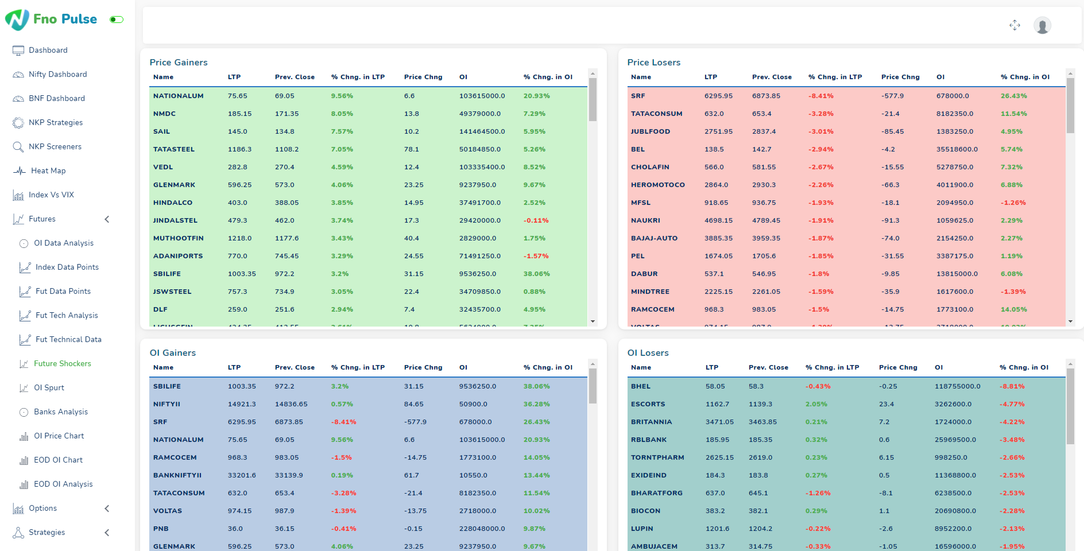Expand the Strategies menu chevron
The image size is (1084, 551).
pos(107,533)
